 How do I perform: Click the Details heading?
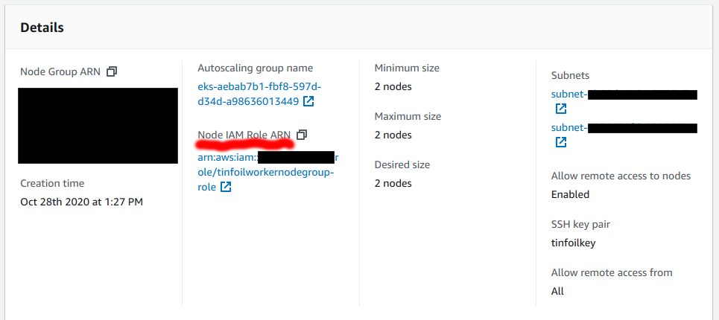click(x=42, y=28)
